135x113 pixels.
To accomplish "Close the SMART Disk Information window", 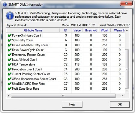I will [x=126, y=3].
